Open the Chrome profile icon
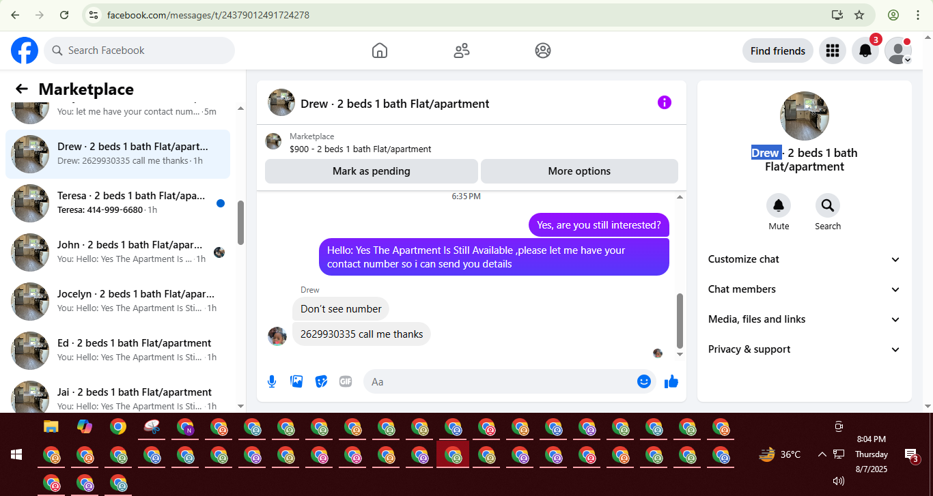Screen dimensions: 933x496 pyautogui.click(x=893, y=15)
